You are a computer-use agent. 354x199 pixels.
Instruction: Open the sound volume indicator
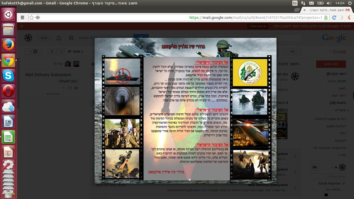(x=329, y=3)
